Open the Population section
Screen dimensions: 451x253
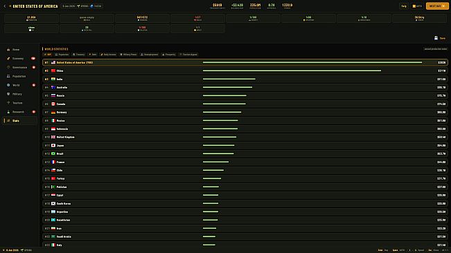tap(19, 76)
